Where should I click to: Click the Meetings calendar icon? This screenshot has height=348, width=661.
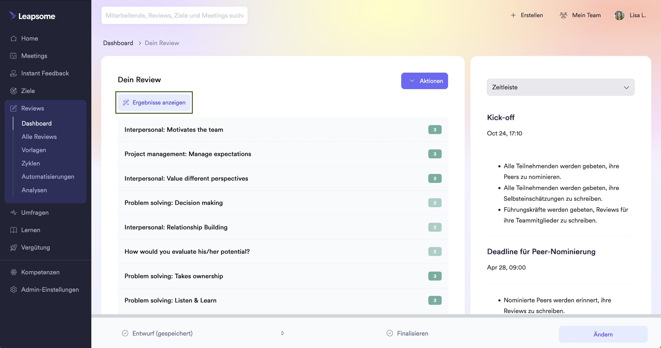click(x=14, y=56)
